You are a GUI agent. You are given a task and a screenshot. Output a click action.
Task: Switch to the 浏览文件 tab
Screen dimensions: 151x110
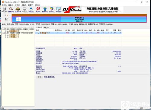click(47, 28)
